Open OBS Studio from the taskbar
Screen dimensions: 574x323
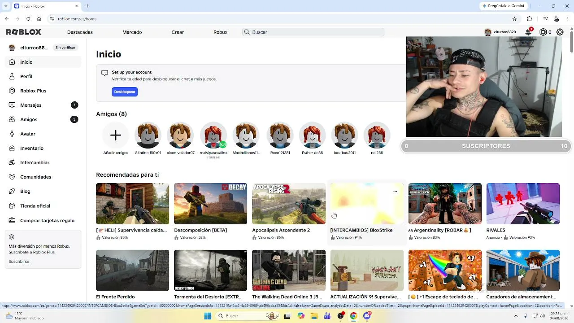[x=340, y=316]
